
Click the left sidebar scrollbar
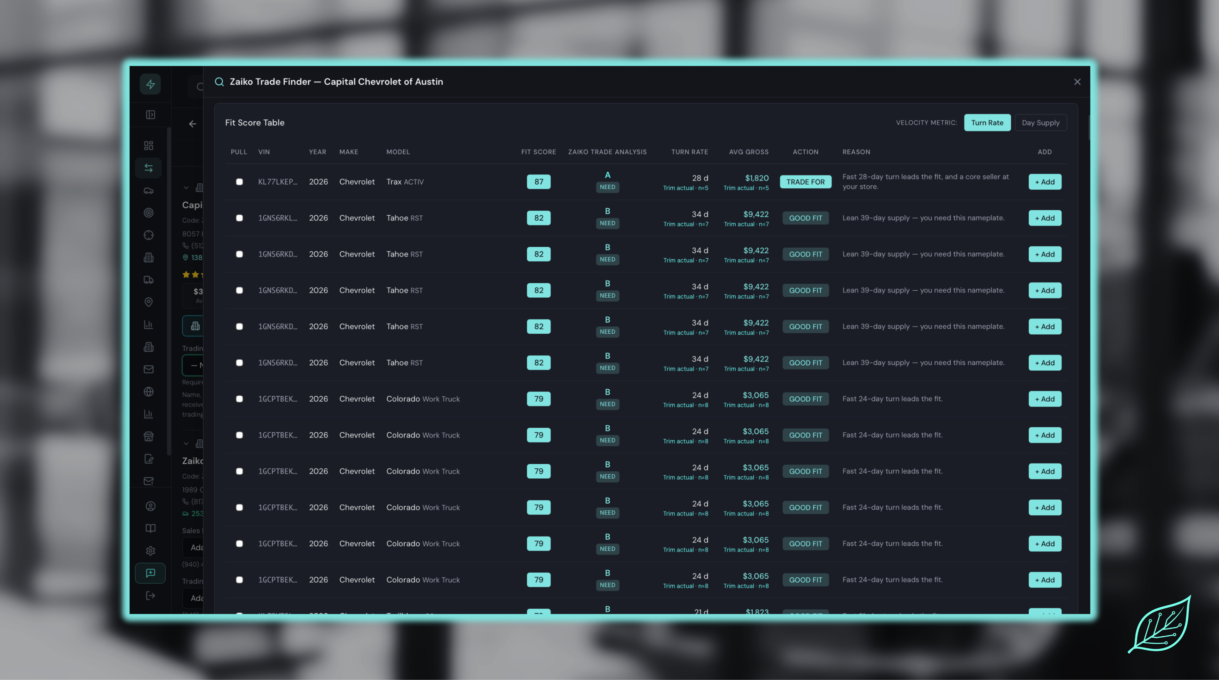coord(169,291)
